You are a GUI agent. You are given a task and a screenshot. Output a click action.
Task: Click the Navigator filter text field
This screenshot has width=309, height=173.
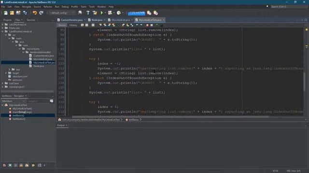coord(38,101)
